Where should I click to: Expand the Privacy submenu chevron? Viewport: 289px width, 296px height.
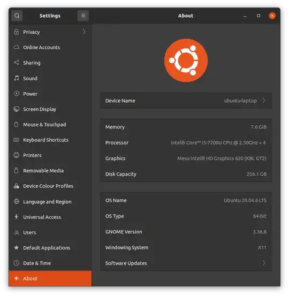coord(84,32)
